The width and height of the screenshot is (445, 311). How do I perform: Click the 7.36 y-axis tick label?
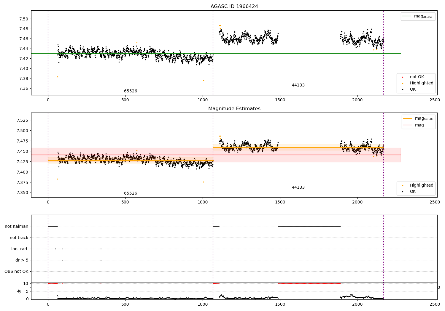[23, 89]
